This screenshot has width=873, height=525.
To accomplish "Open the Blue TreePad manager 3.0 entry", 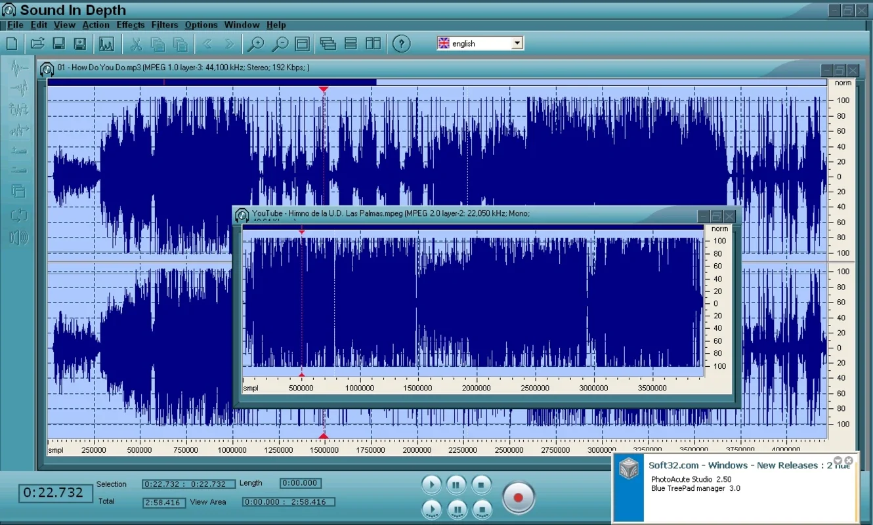I will click(x=696, y=488).
